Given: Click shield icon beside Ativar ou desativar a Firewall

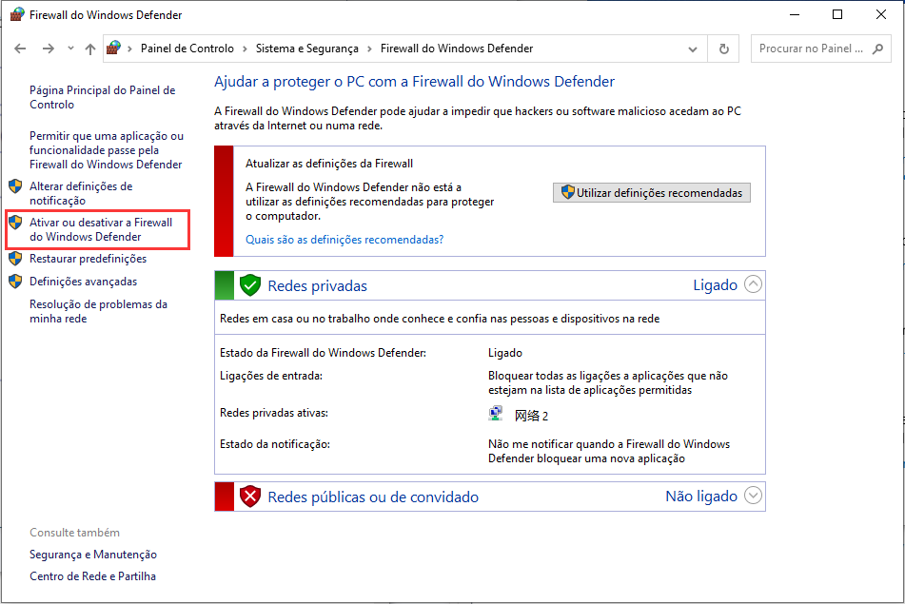Looking at the screenshot, I should 15,223.
